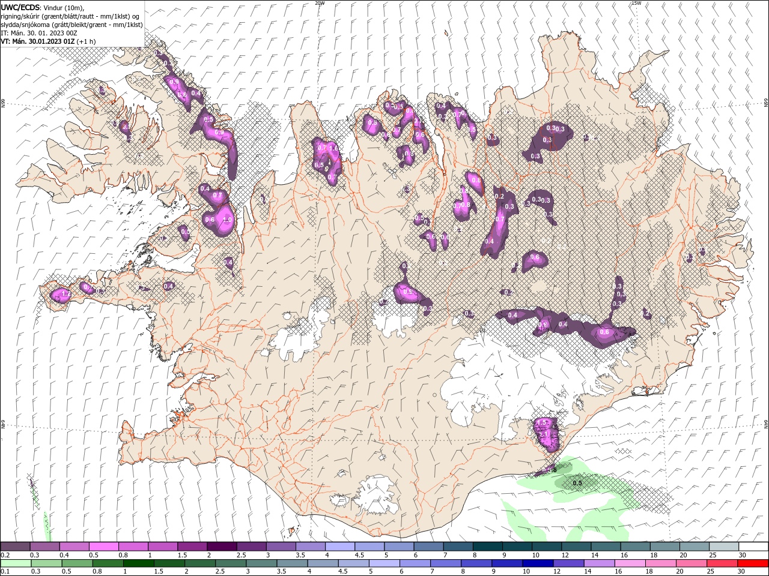Click the 'IT: Mán. 30. 01. 2023 00Z' line

click(38, 33)
